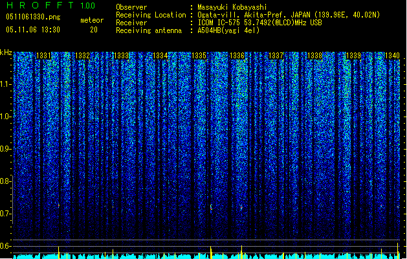Click the 'Receiving Location' label
Viewport: 407px width, 259px height.
pyautogui.click(x=151, y=15)
